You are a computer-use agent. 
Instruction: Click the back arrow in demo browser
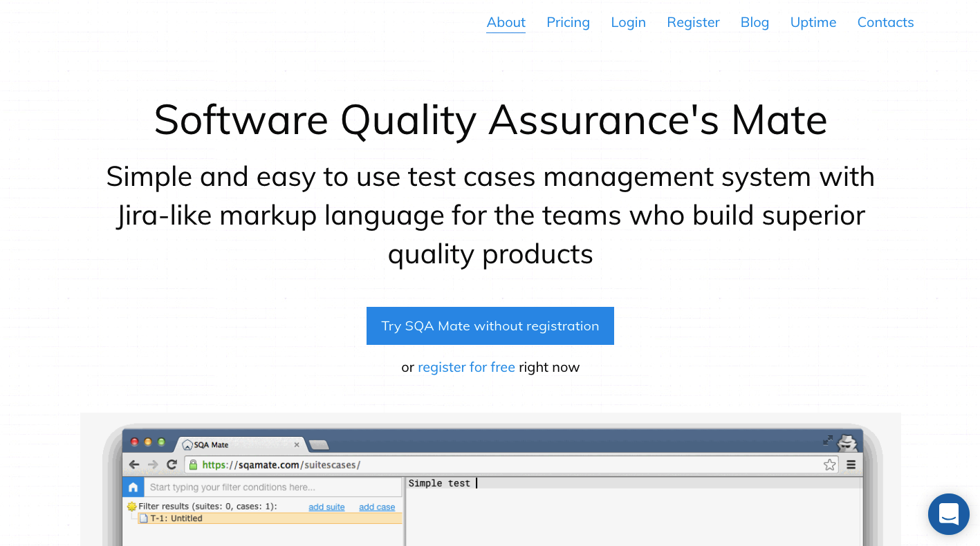(134, 464)
